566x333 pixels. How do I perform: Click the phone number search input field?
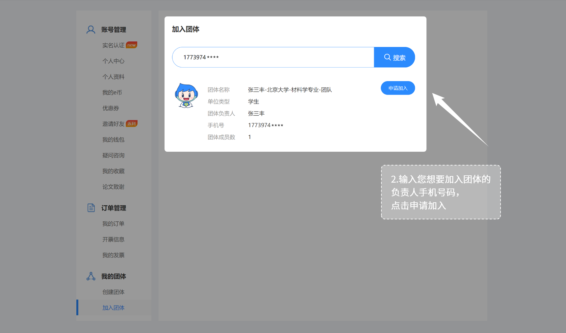coord(273,57)
